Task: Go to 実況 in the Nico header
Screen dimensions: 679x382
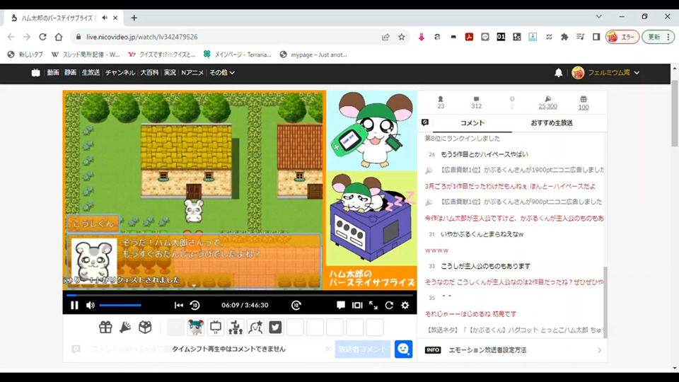Action: [x=170, y=73]
